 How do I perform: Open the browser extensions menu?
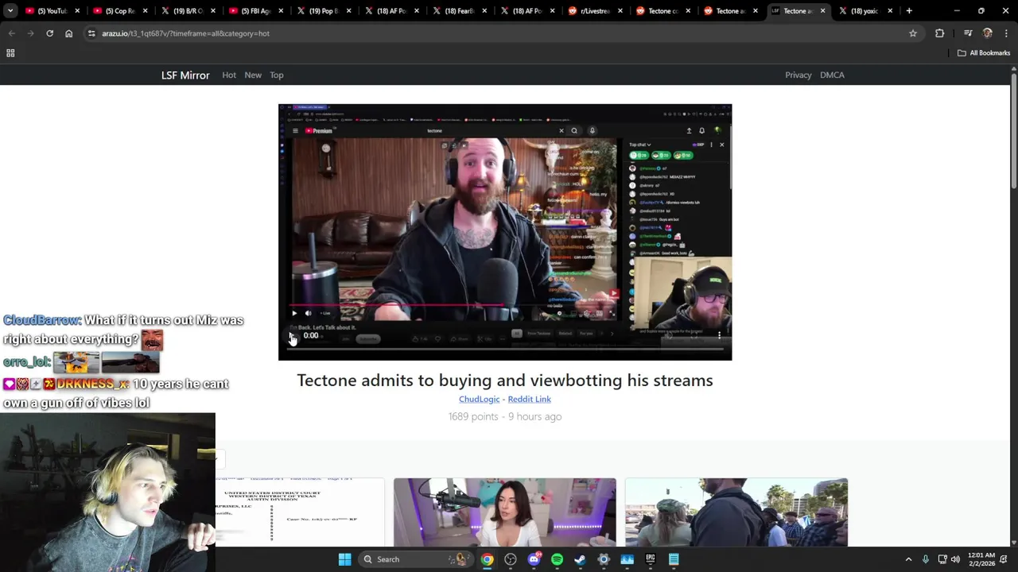tap(940, 33)
